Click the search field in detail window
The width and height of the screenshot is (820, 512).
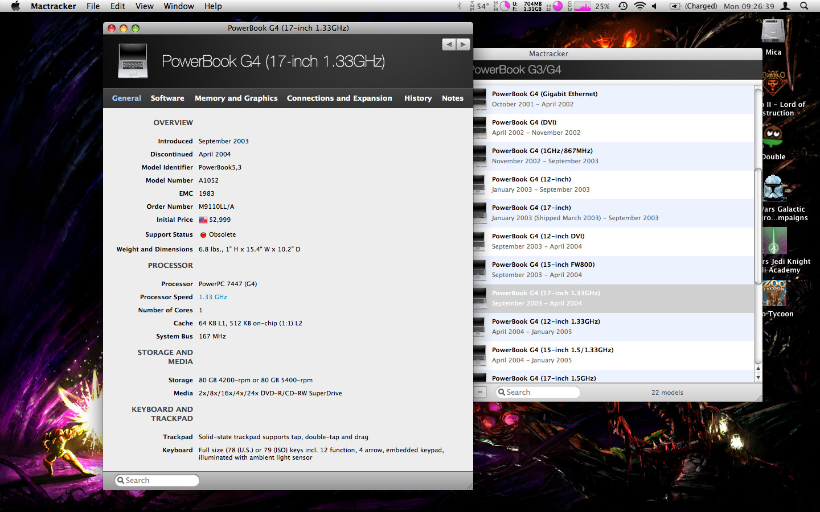click(x=157, y=480)
